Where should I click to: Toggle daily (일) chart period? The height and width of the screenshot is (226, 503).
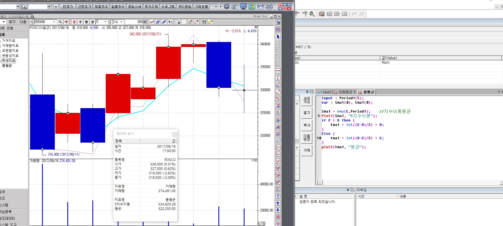coord(74,22)
